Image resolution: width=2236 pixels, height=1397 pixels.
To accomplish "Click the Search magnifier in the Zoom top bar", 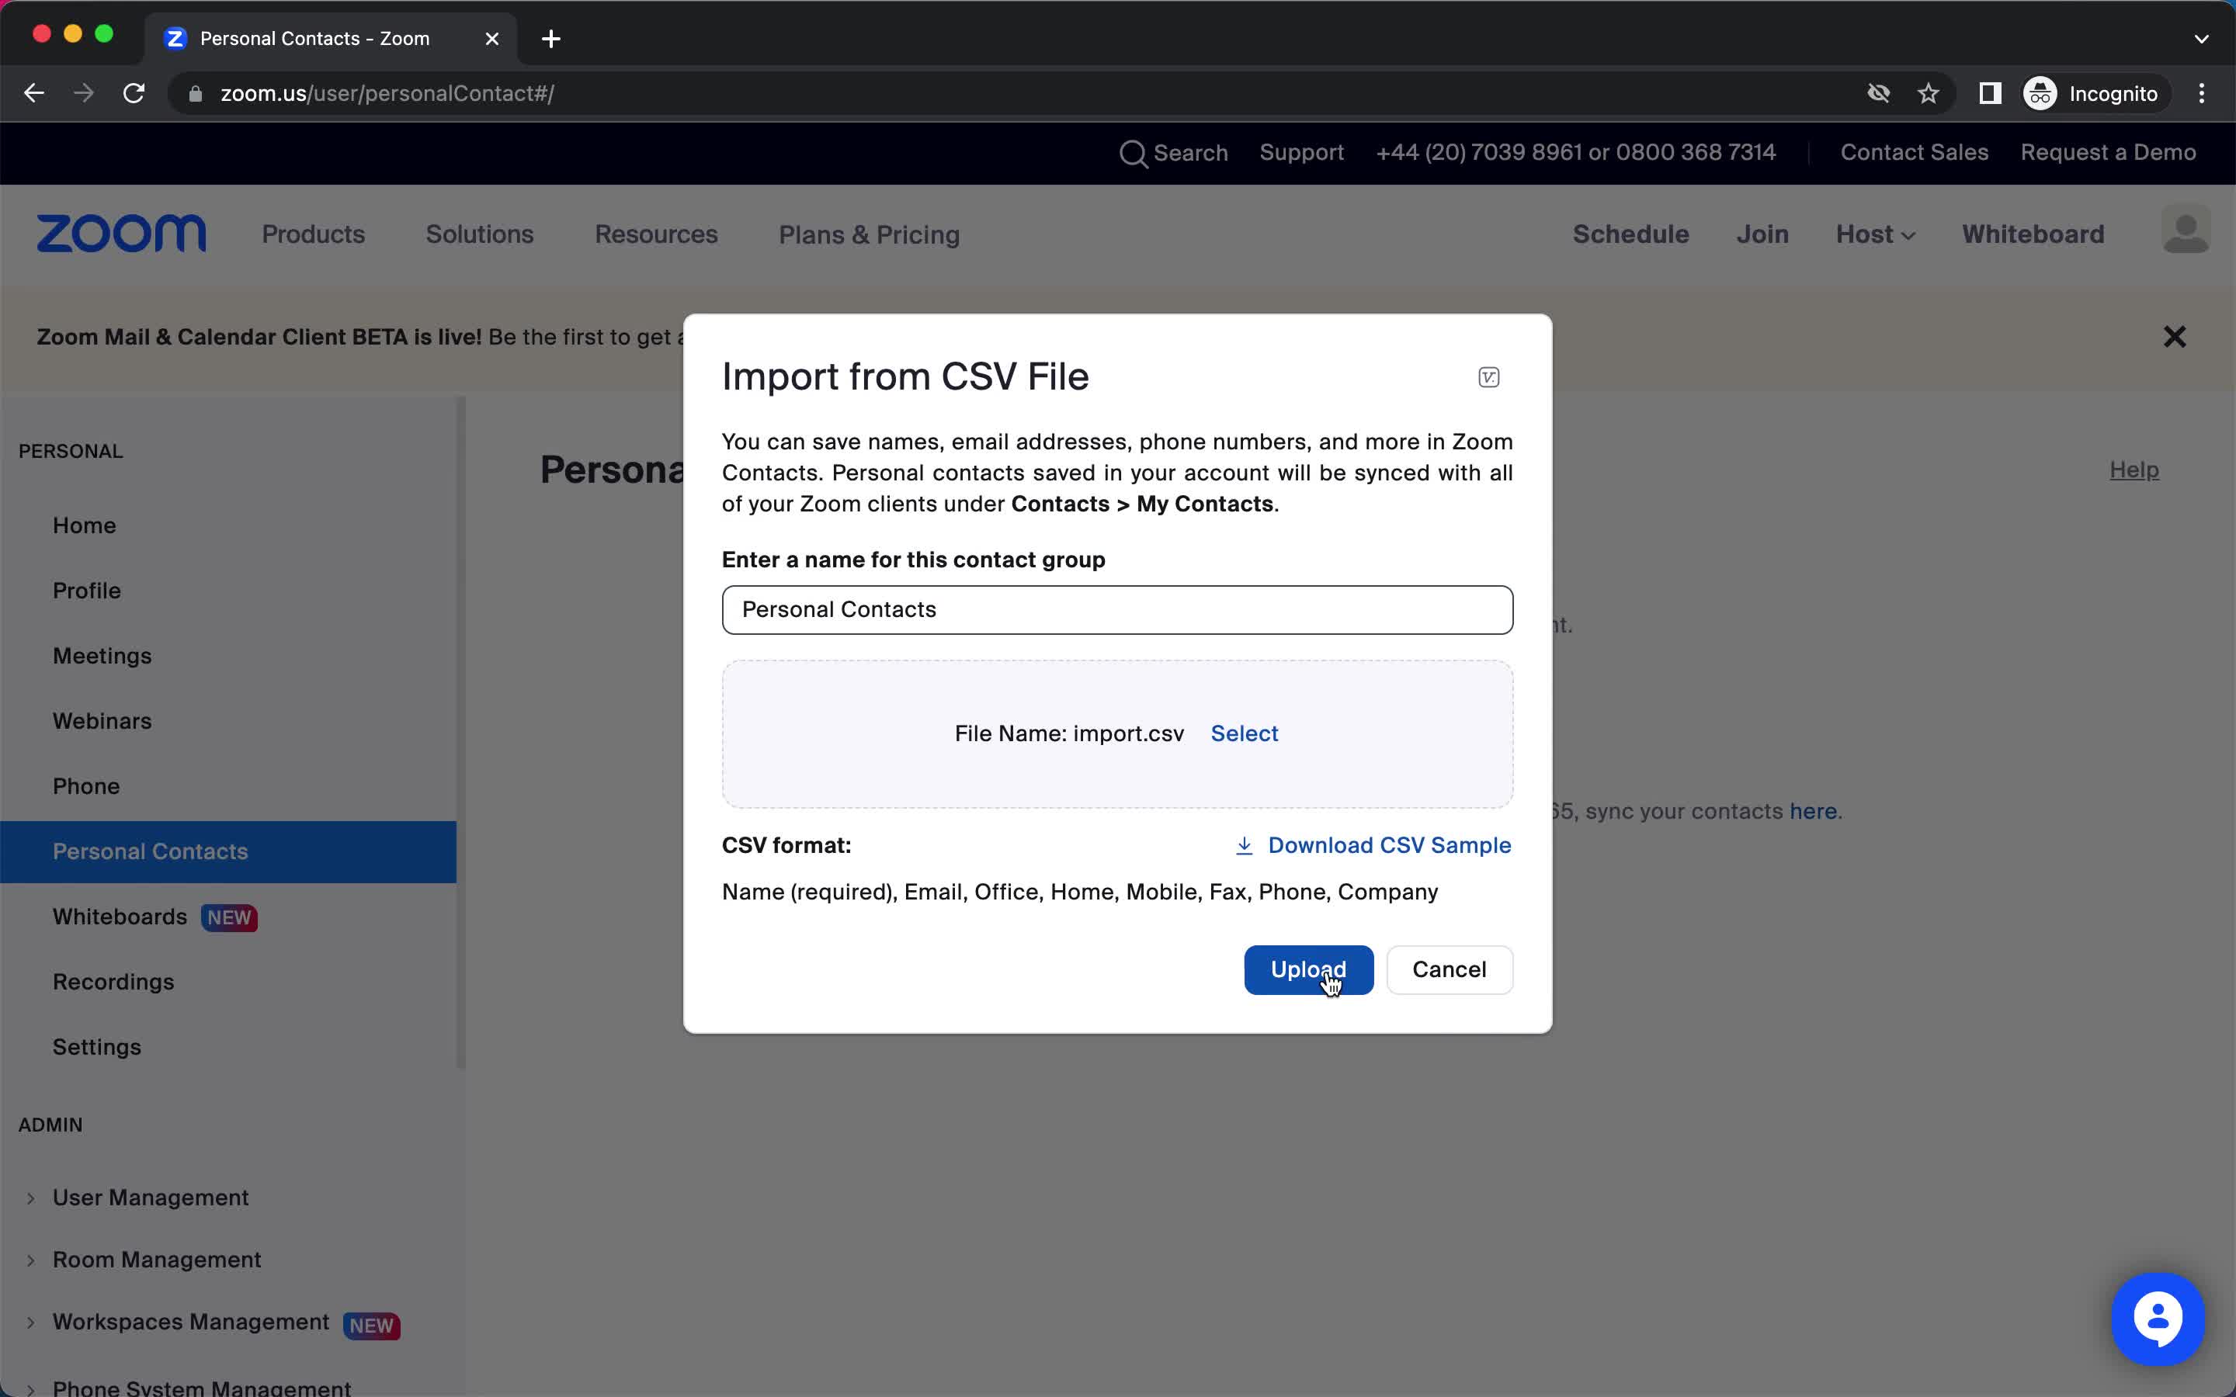I will click(x=1134, y=154).
